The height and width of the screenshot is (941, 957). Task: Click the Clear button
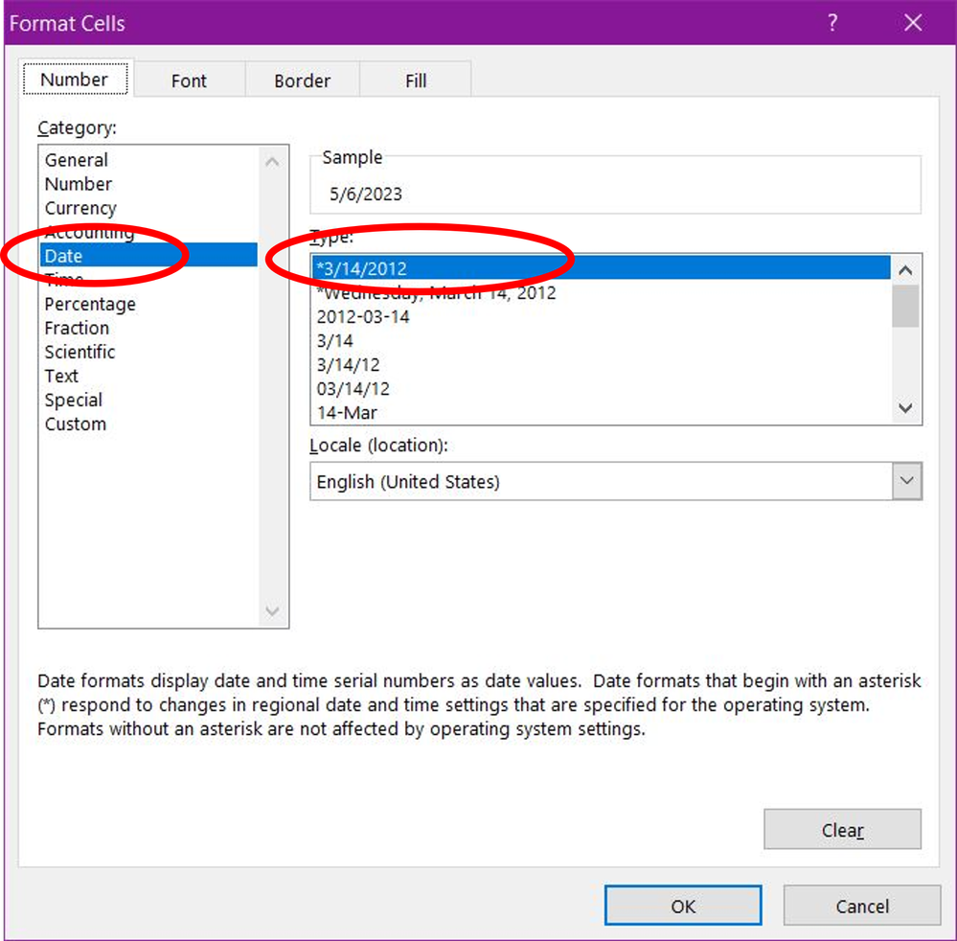842,829
